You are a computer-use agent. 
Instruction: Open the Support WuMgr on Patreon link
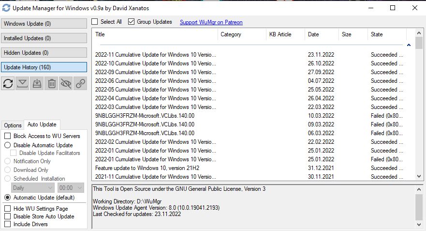tap(211, 22)
